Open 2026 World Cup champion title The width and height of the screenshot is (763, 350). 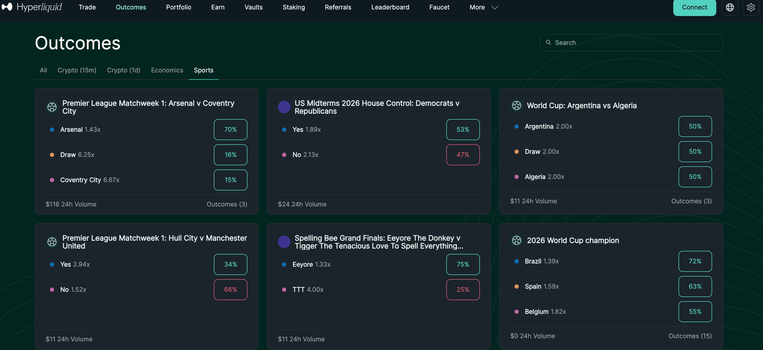[573, 240]
